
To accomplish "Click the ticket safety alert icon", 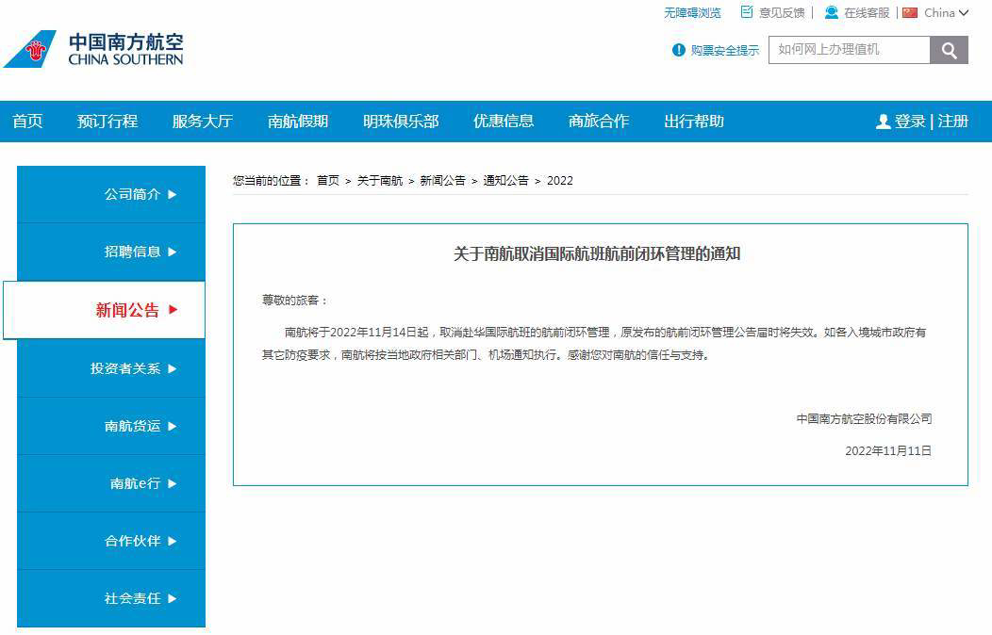I will (679, 50).
